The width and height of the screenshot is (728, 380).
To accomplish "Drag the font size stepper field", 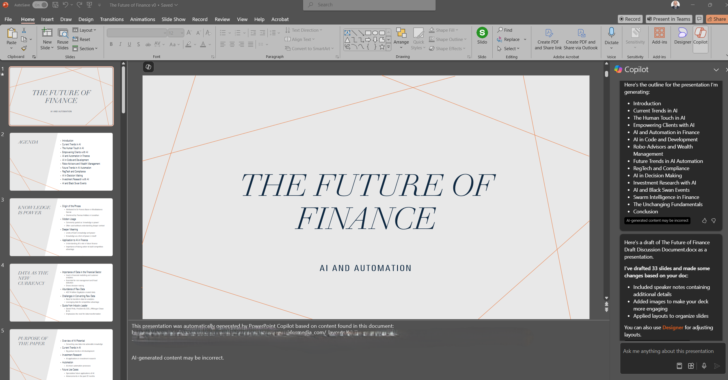I will click(x=174, y=33).
